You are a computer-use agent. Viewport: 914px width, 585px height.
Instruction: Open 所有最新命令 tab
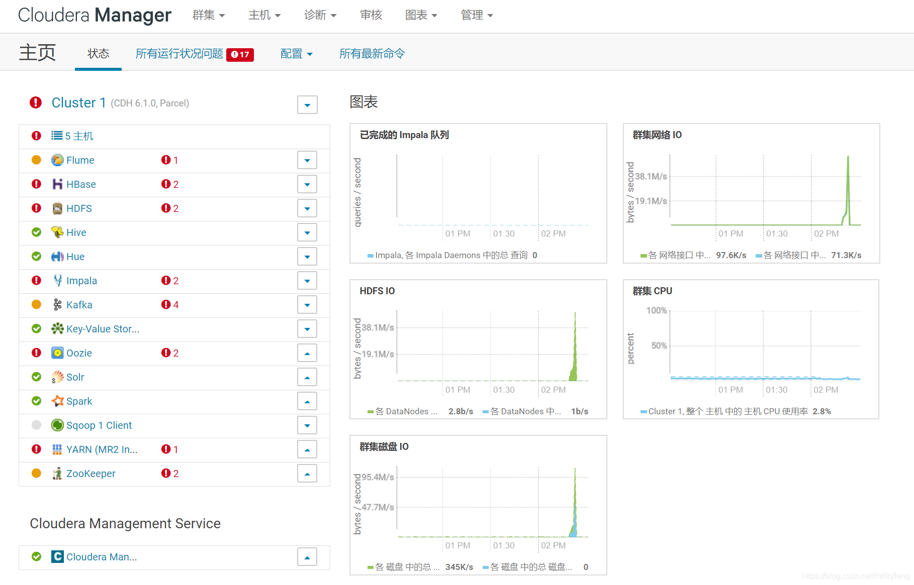[372, 54]
